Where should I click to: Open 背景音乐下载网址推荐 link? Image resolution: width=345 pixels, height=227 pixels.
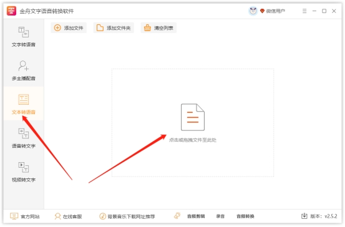click(131, 216)
